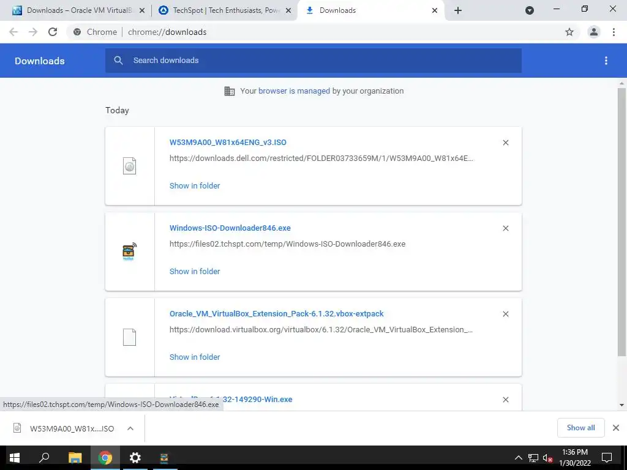Open Chrome's three-dot main menu
The width and height of the screenshot is (627, 470).
614,32
